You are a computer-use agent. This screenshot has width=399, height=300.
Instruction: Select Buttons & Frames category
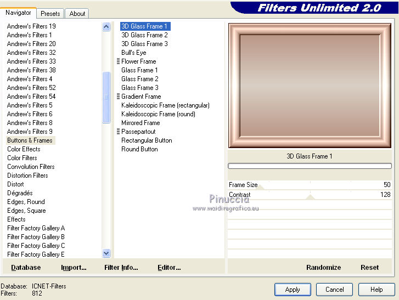(30, 140)
